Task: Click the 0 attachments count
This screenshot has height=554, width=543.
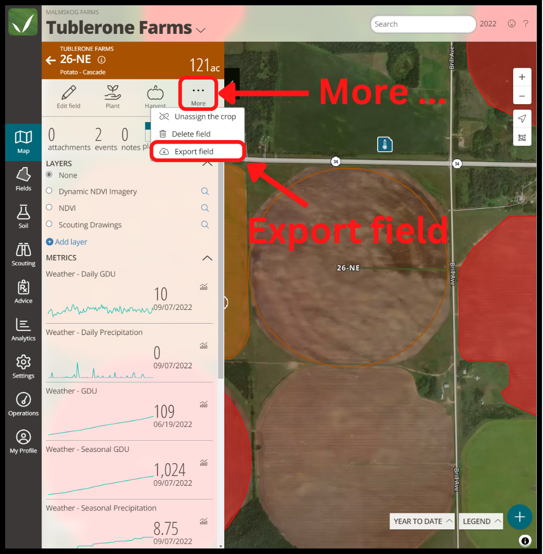Action: (x=69, y=140)
